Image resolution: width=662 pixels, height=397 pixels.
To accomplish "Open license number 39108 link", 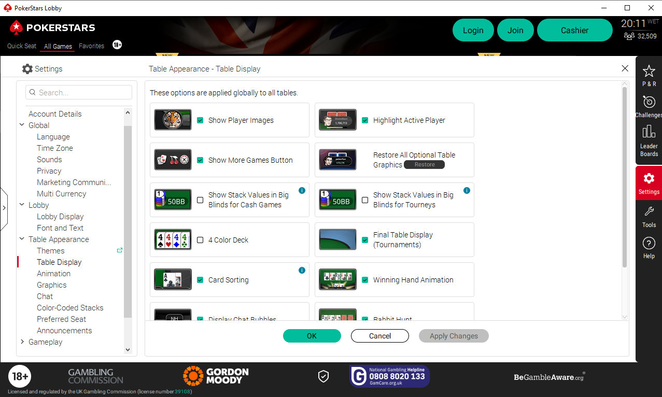I will coord(182,391).
